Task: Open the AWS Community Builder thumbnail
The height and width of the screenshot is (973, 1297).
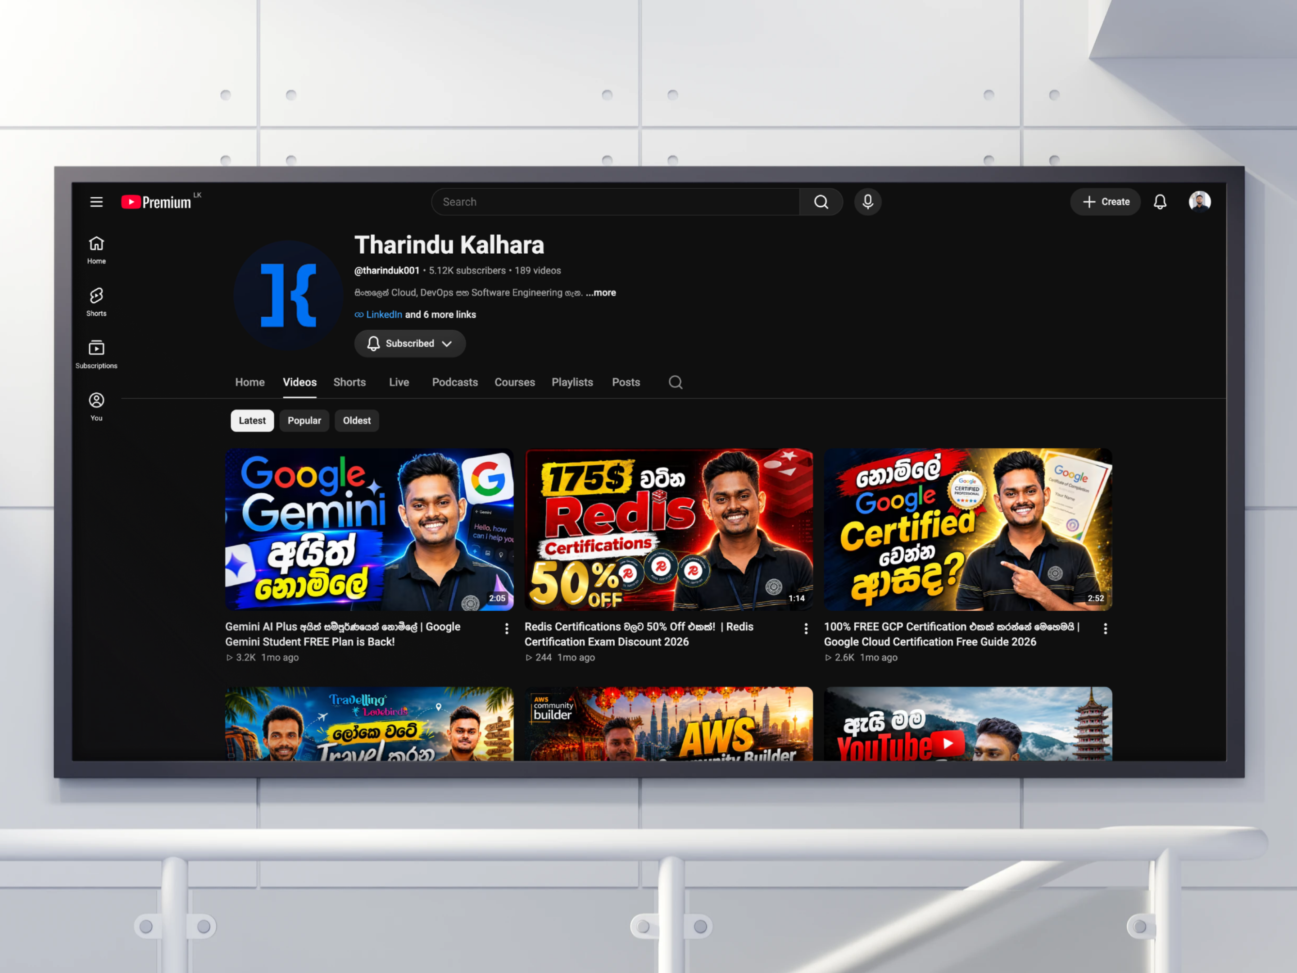Action: click(668, 724)
